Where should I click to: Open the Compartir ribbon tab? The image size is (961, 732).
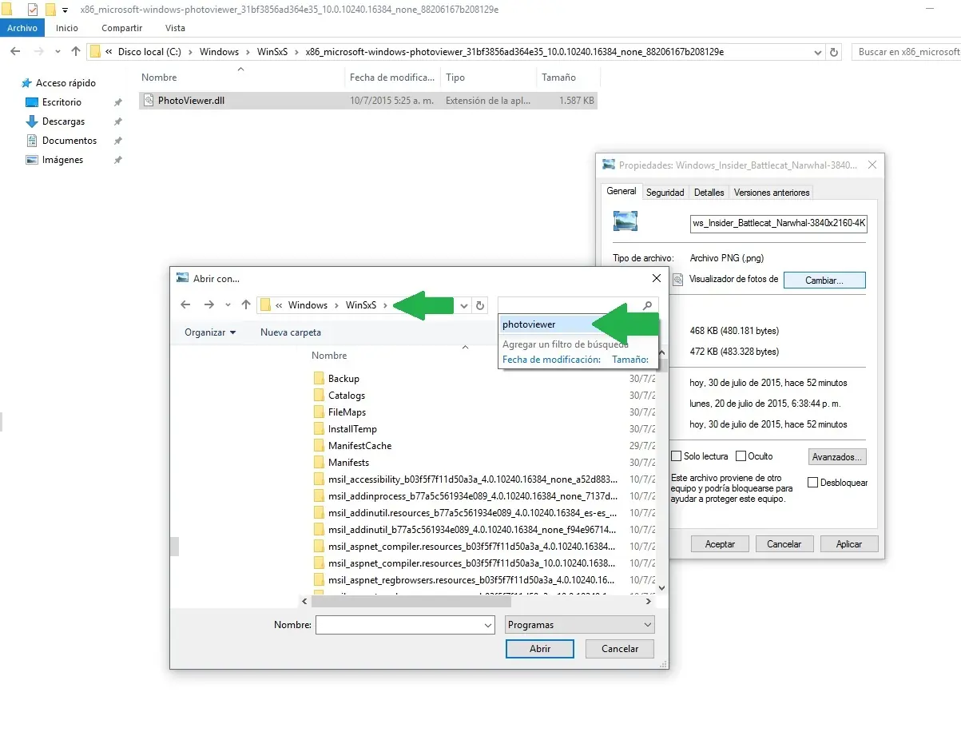121,28
